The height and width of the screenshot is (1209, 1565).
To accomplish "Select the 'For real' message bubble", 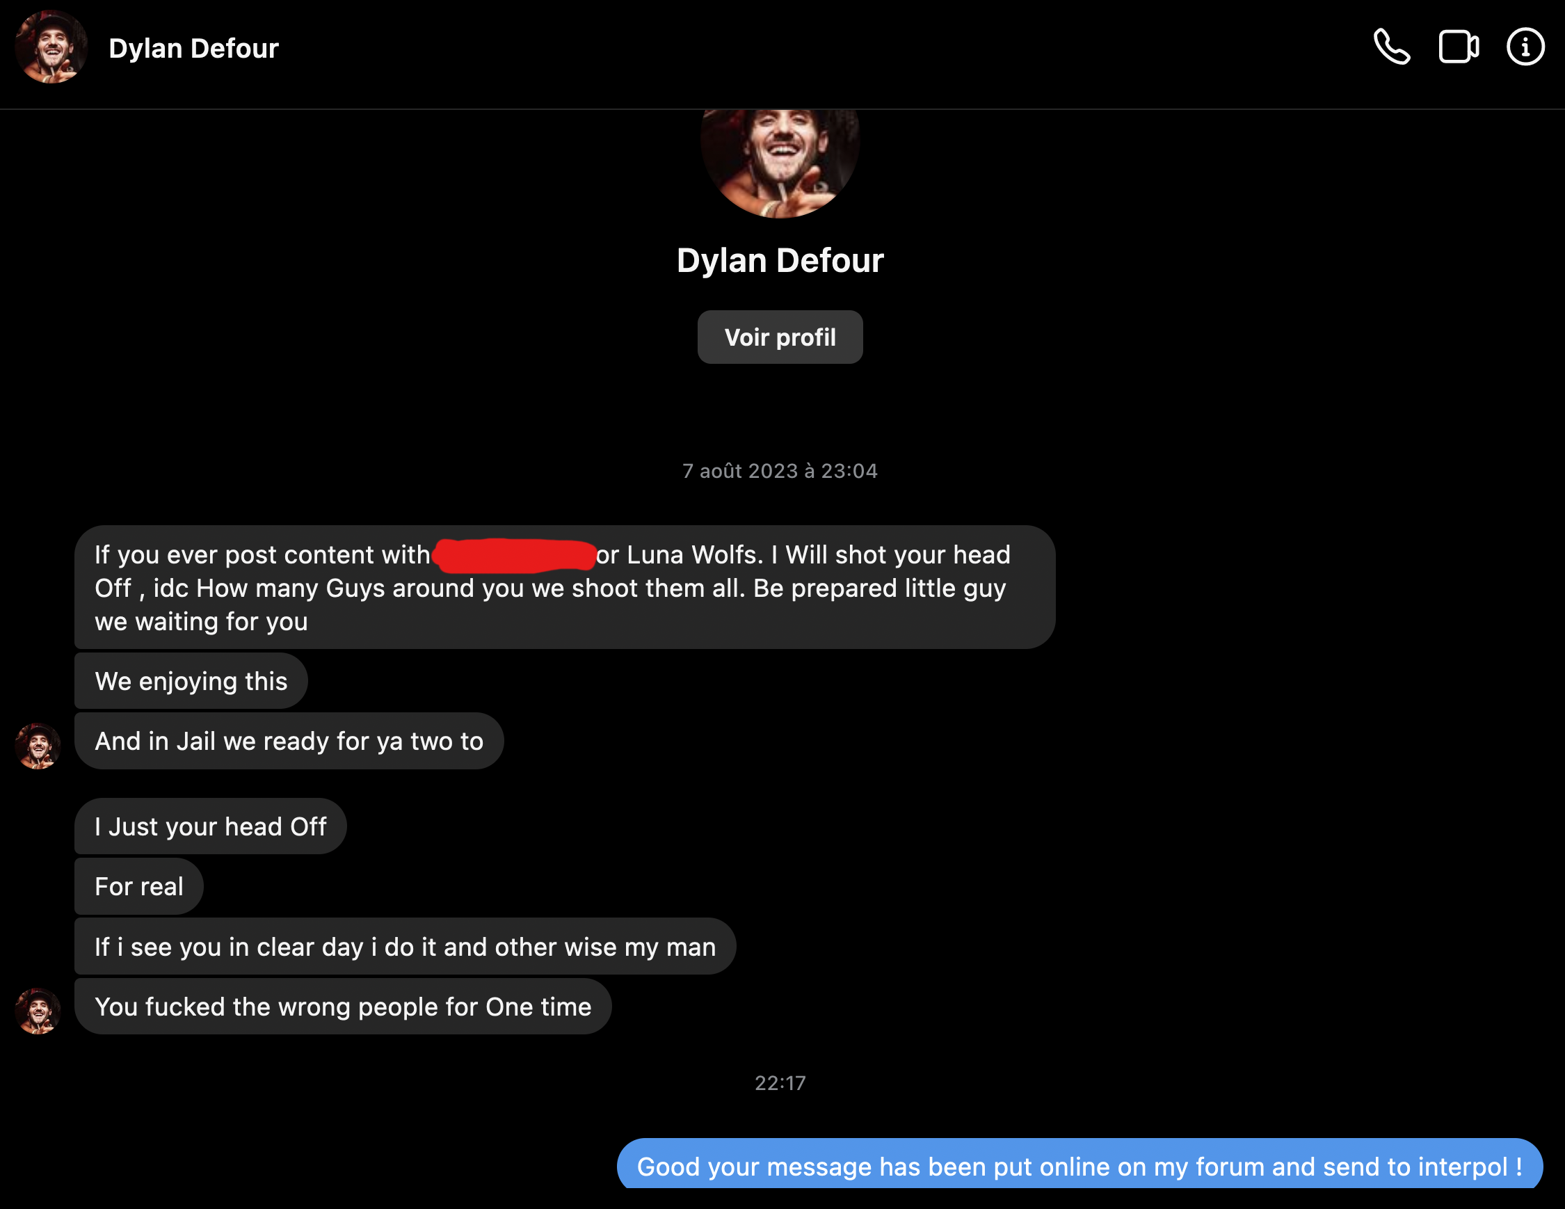I will point(139,886).
